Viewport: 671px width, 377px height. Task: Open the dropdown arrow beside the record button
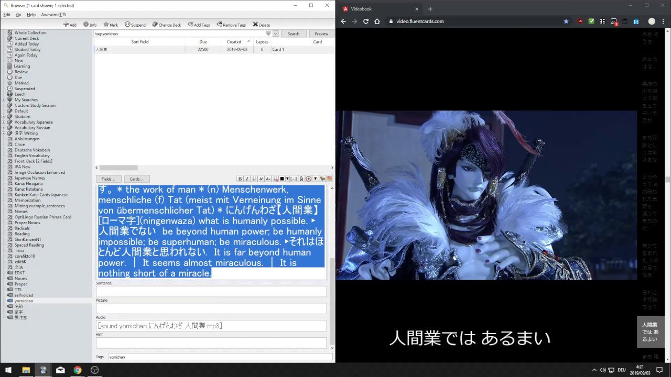[315, 179]
